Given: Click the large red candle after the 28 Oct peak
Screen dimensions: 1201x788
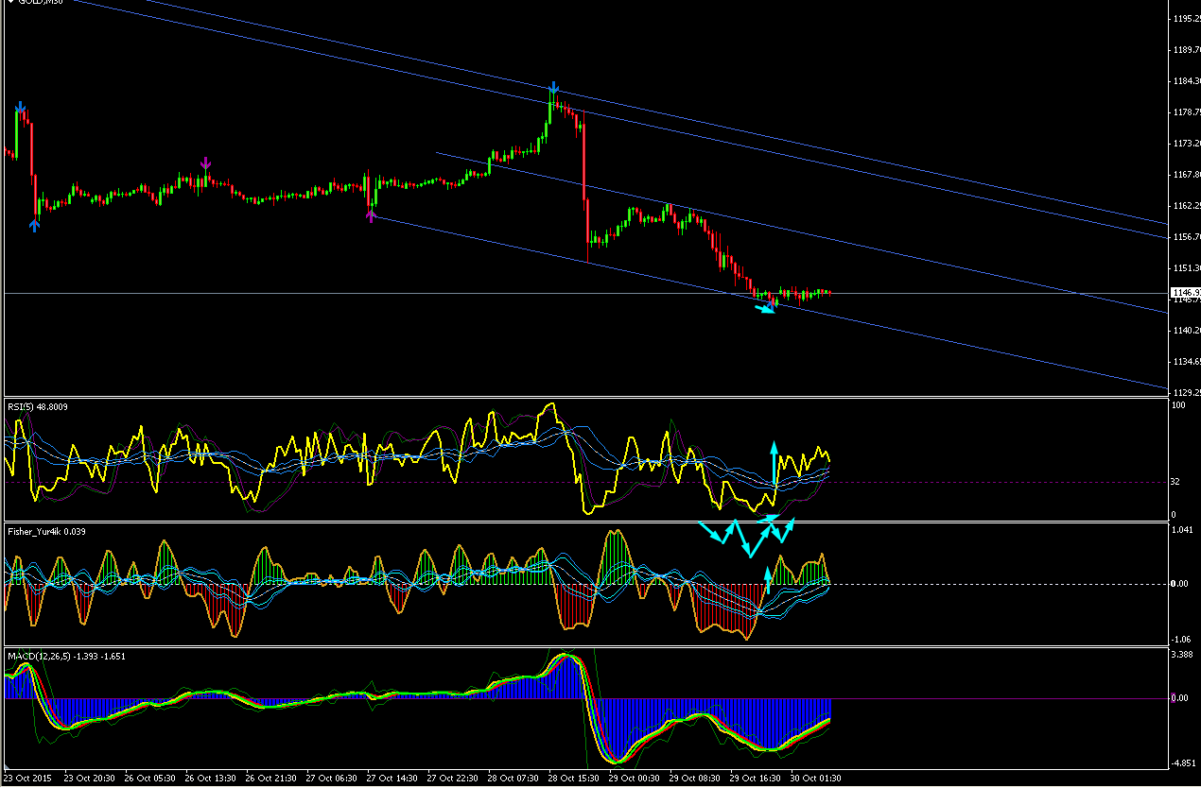Looking at the screenshot, I should click(583, 163).
